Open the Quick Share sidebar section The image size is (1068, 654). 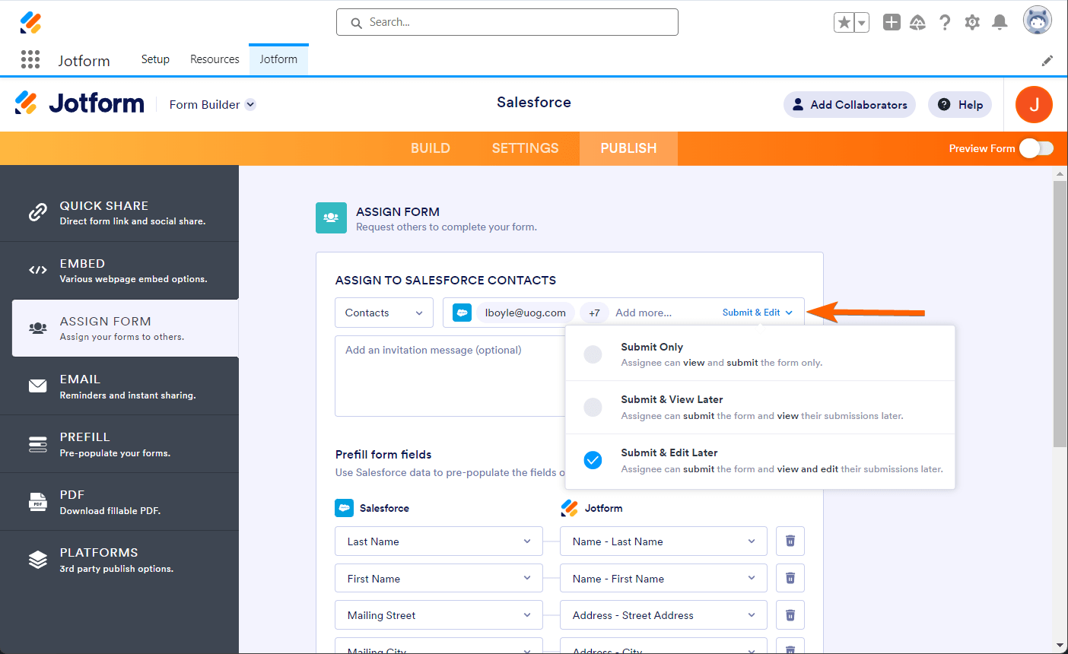(x=119, y=213)
